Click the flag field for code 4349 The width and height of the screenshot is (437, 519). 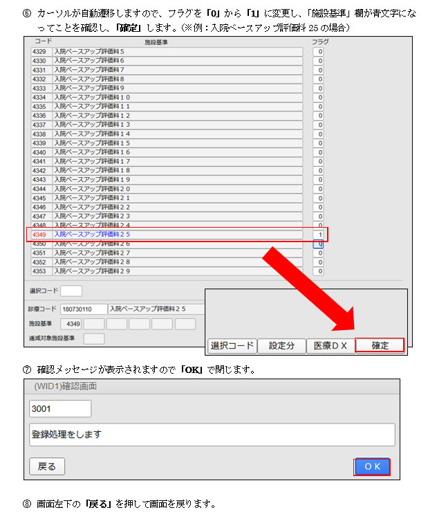click(x=319, y=235)
